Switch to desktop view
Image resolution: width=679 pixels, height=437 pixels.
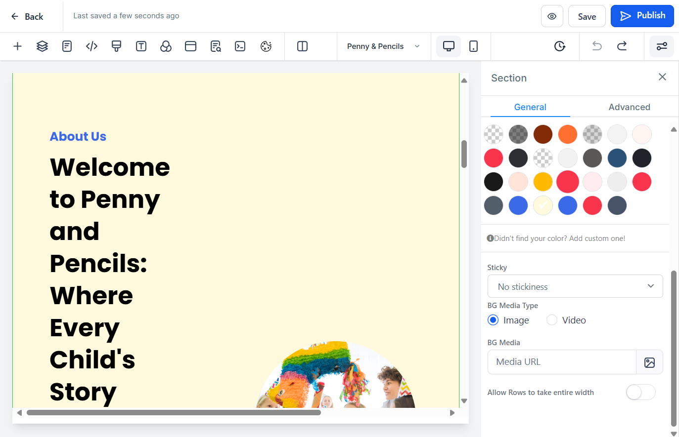click(449, 46)
